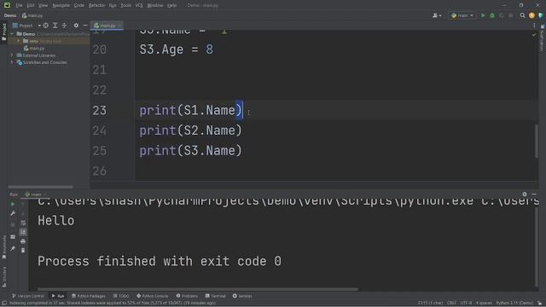This screenshot has width=546, height=307.
Task: Select the venv folder row
Action: (x=49, y=41)
